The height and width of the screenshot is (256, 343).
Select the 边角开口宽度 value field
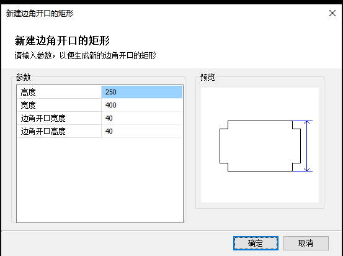142,118
